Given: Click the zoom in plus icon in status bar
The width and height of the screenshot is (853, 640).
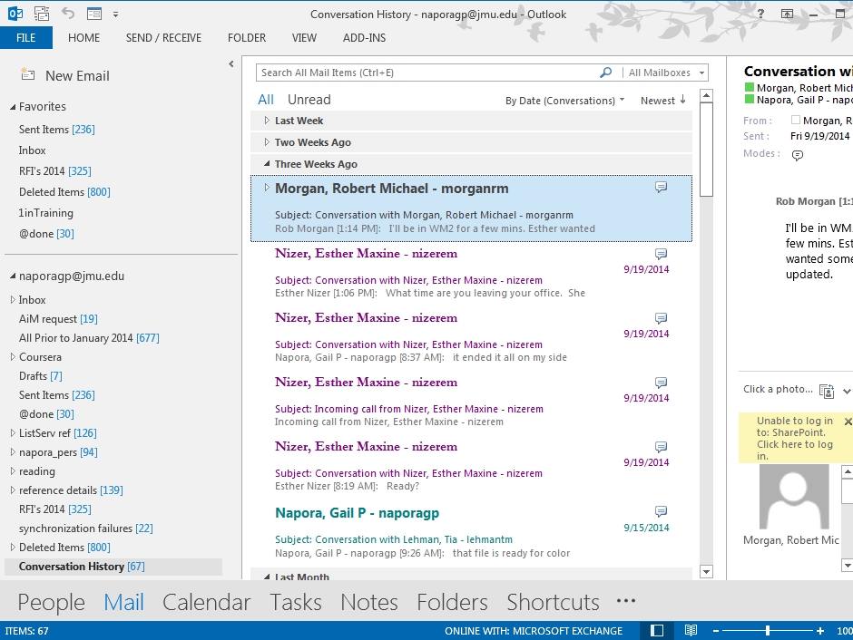Looking at the screenshot, I should click(819, 631).
